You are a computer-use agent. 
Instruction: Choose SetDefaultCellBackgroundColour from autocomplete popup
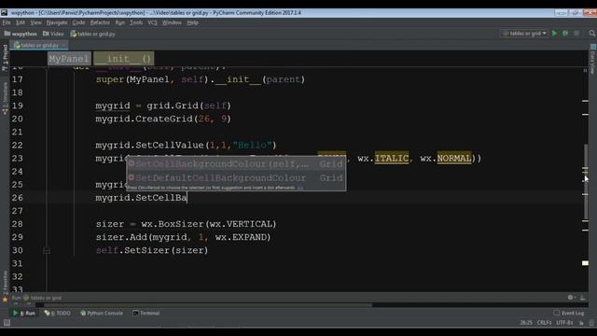(236, 178)
